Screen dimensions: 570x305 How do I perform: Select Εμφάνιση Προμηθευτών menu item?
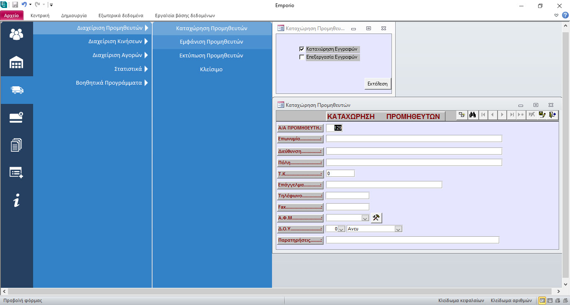click(x=211, y=42)
